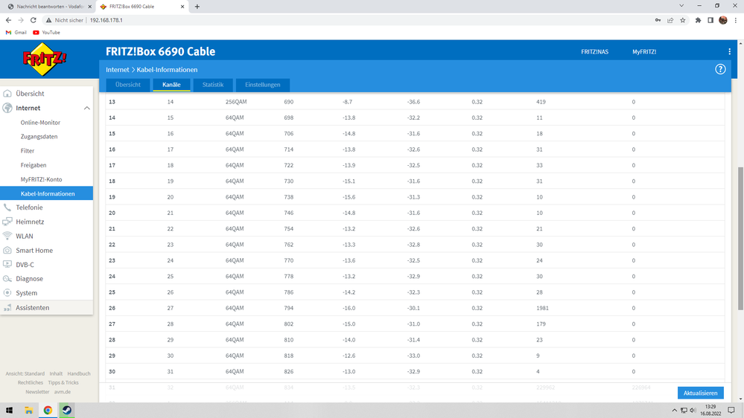Open FRITZ!NAS link
The image size is (744, 418).
(594, 51)
